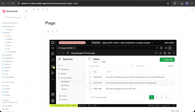Click Open Editor in CodeSandbox header

[x=169, y=43]
